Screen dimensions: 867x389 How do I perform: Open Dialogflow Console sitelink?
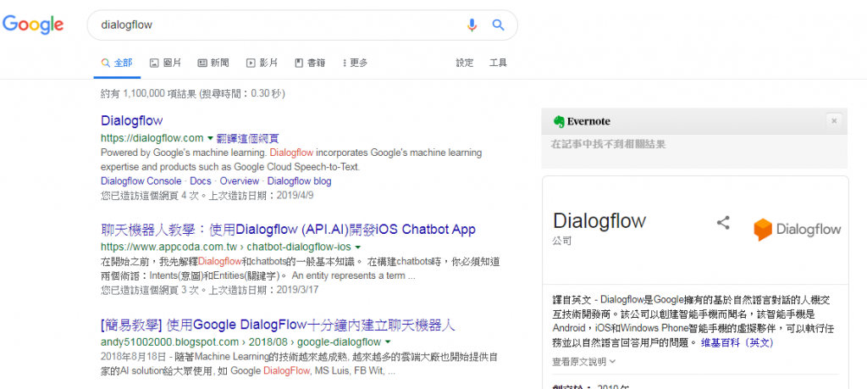click(141, 181)
